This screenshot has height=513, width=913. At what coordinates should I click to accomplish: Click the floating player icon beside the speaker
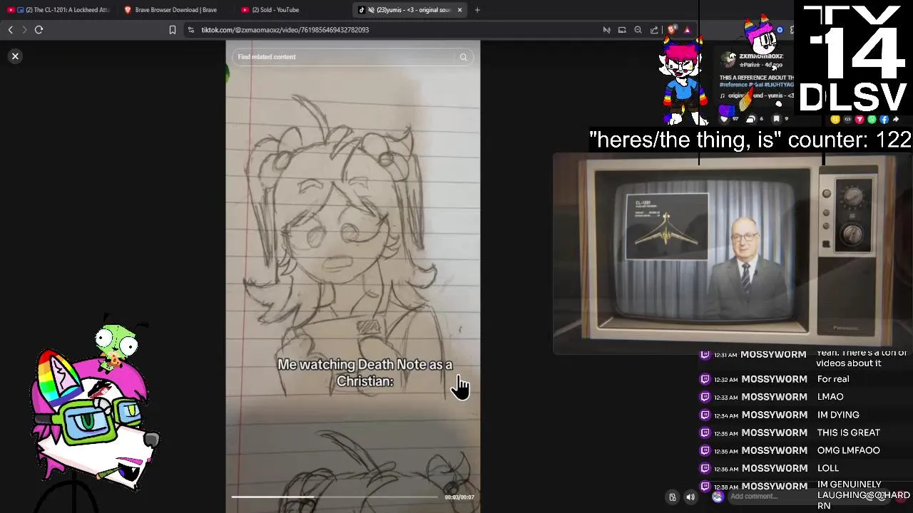pyautogui.click(x=672, y=497)
